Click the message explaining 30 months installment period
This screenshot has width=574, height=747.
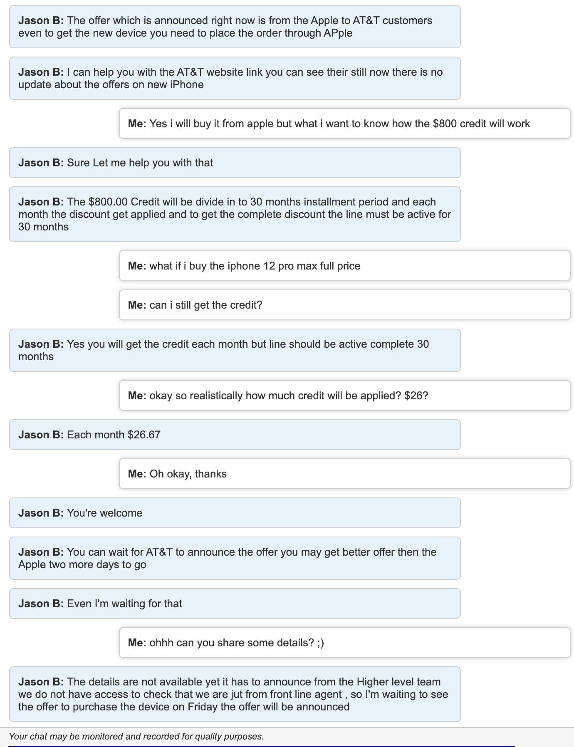pyautogui.click(x=235, y=214)
